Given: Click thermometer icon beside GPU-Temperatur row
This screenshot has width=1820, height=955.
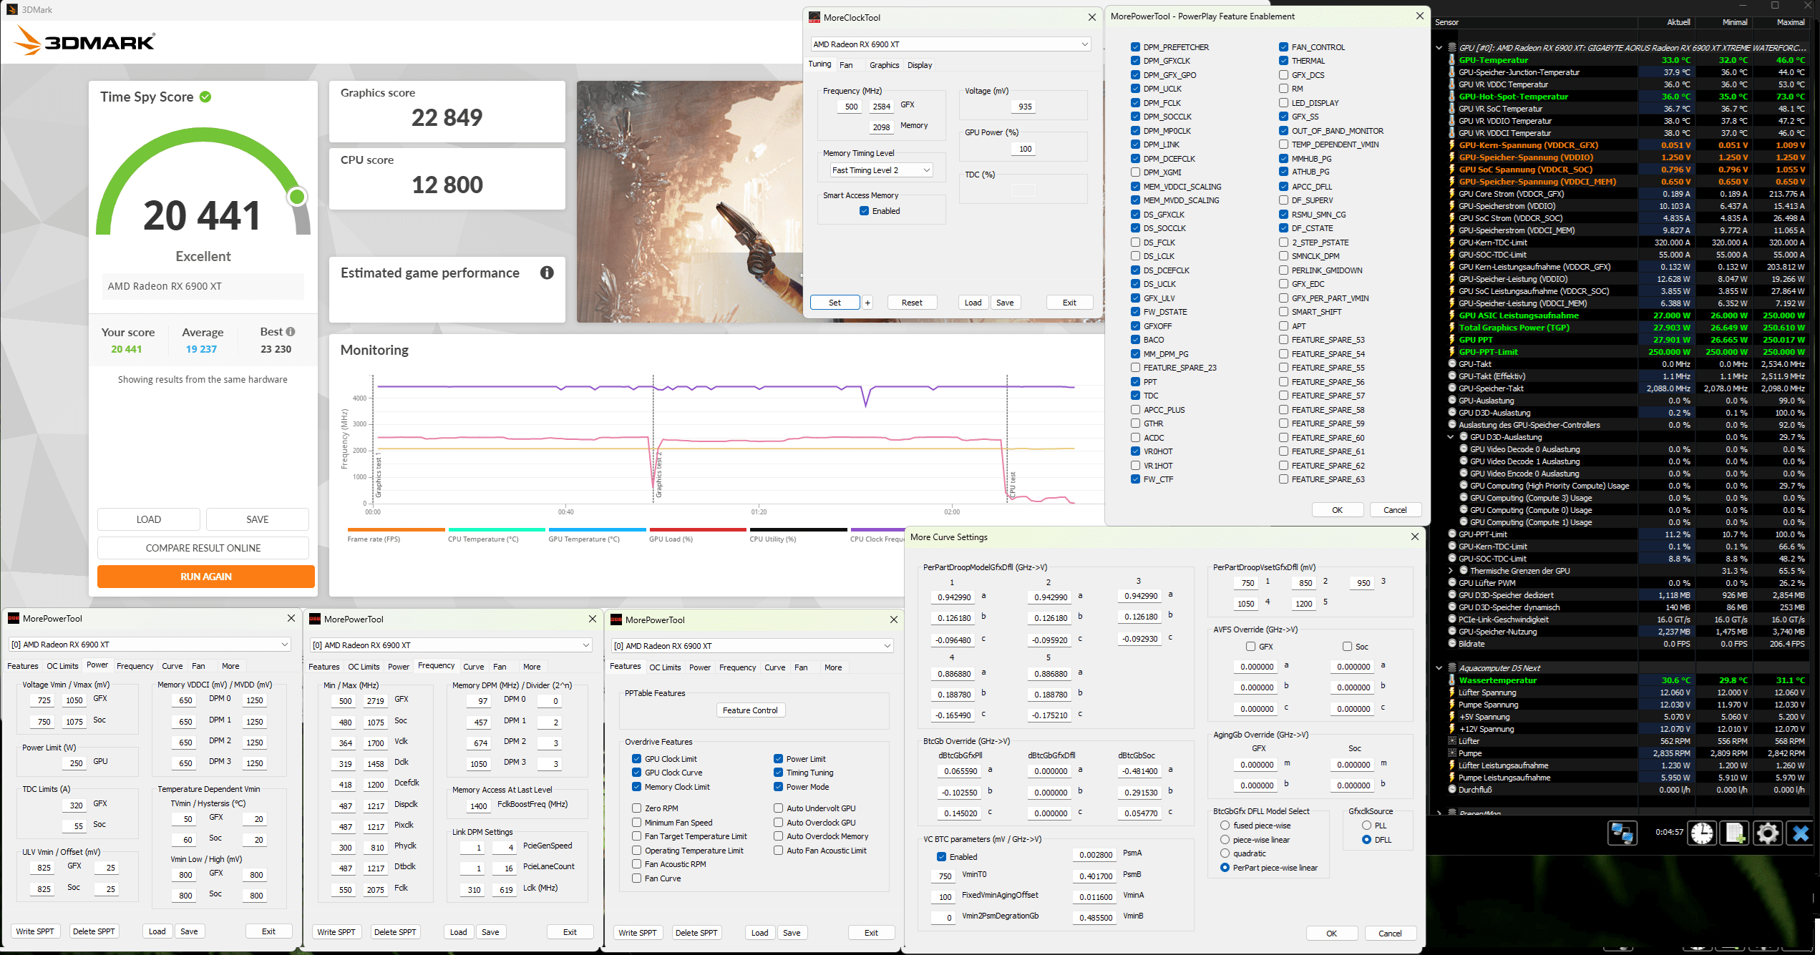Looking at the screenshot, I should pos(1452,60).
